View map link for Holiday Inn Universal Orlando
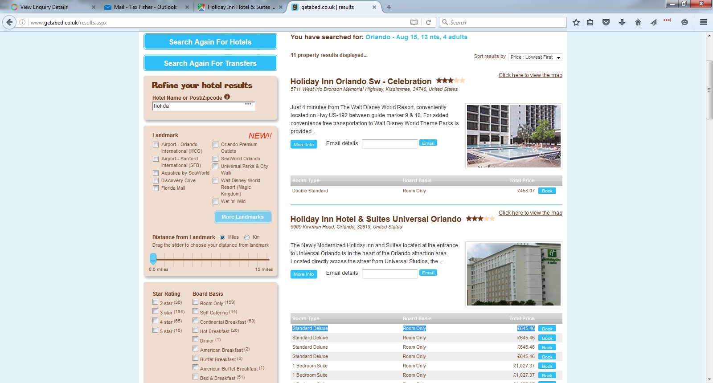The image size is (713, 383). point(530,213)
